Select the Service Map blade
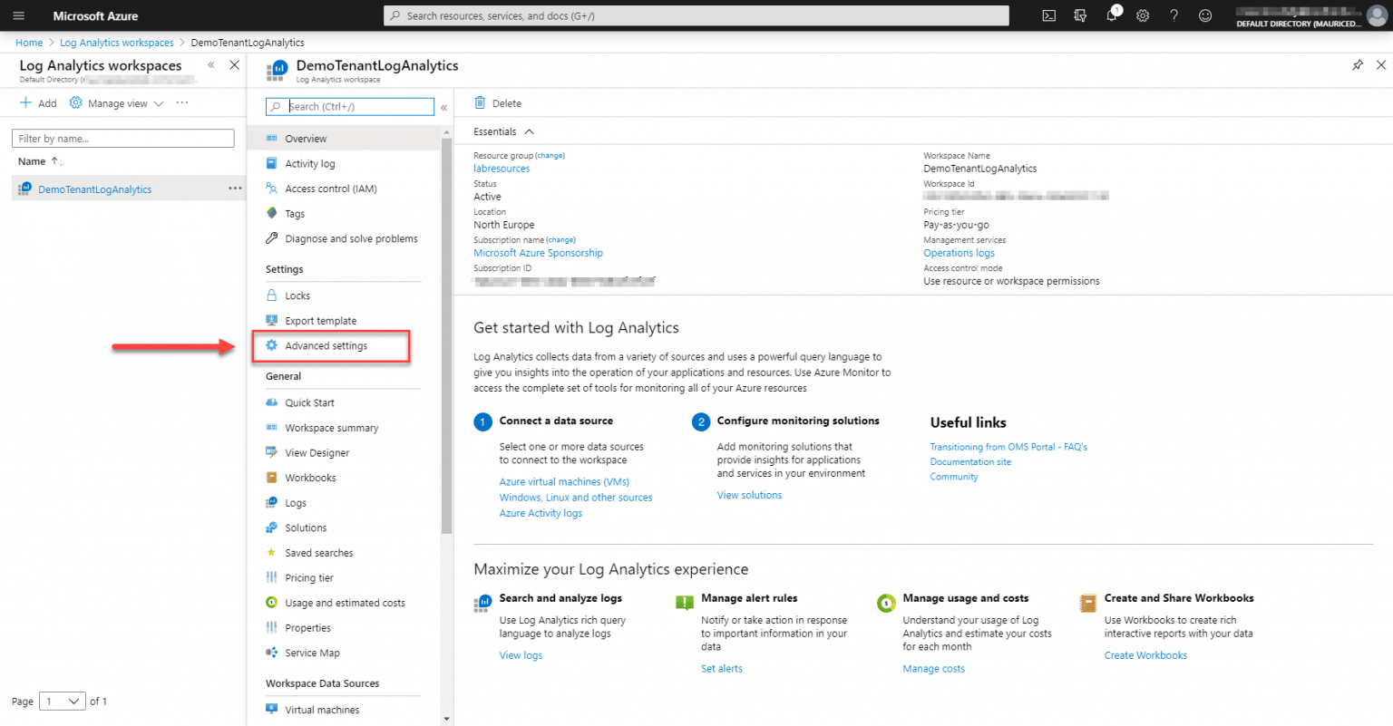Screen dimensions: 1393x726 (311, 653)
